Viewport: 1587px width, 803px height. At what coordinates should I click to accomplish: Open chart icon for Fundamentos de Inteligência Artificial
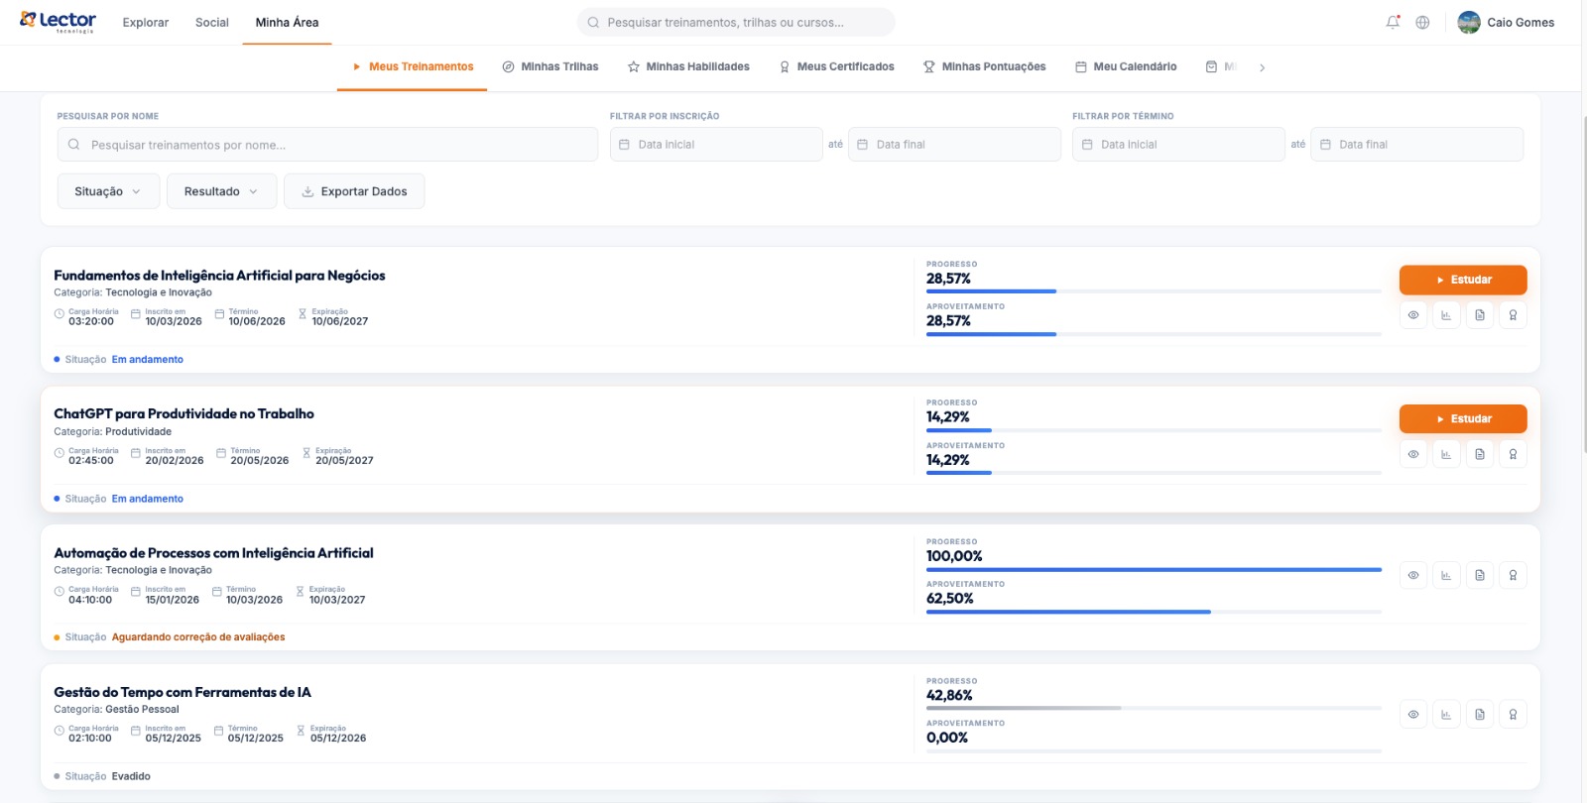pos(1446,315)
